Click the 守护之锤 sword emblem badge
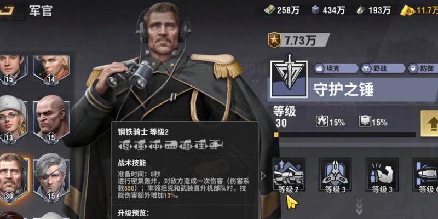This screenshot has width=438, height=219. (289, 79)
